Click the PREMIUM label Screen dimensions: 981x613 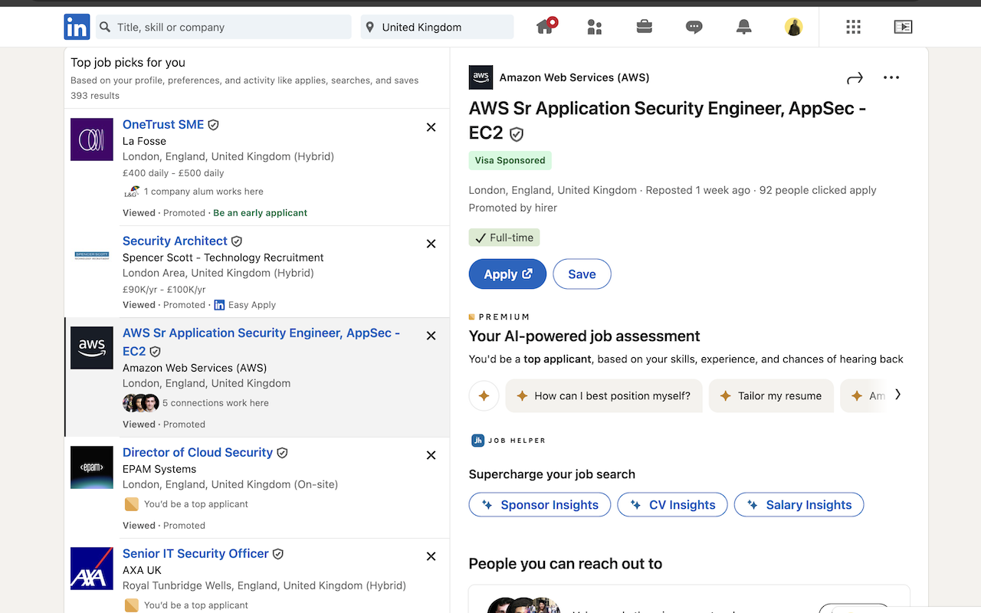tap(504, 316)
